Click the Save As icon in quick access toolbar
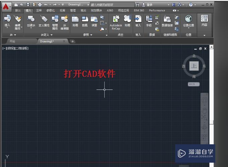Viewport: 228px width, 167px height. coord(34,5)
